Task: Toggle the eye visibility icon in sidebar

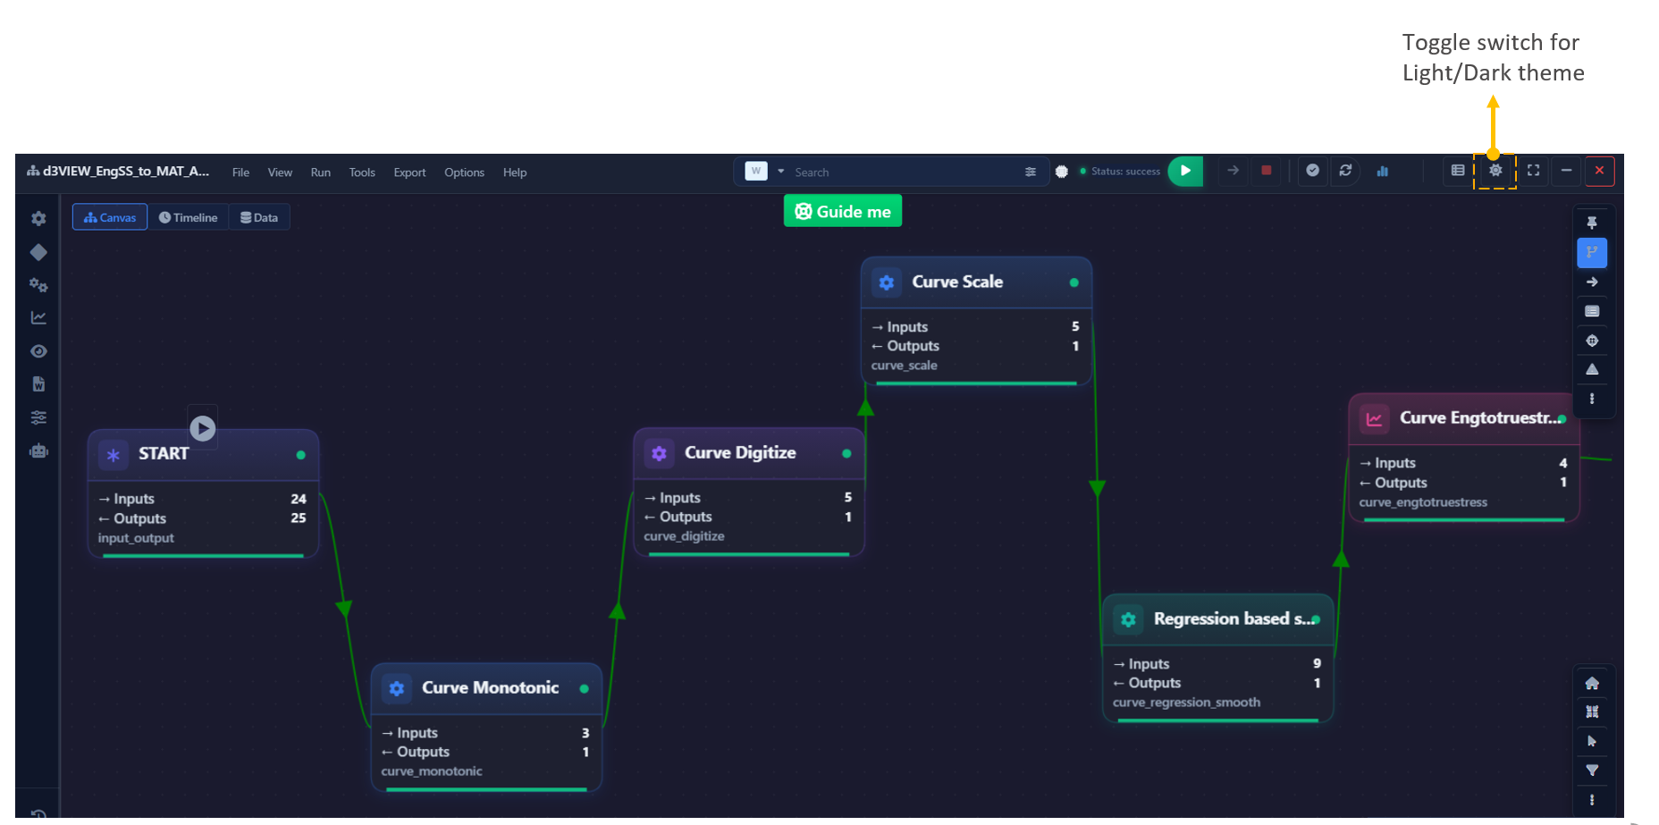Action: [38, 351]
